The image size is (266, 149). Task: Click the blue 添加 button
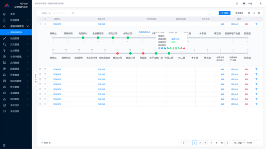(x=224, y=13)
